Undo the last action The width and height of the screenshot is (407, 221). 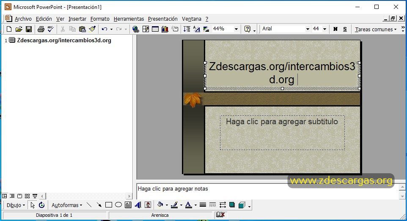click(104, 29)
